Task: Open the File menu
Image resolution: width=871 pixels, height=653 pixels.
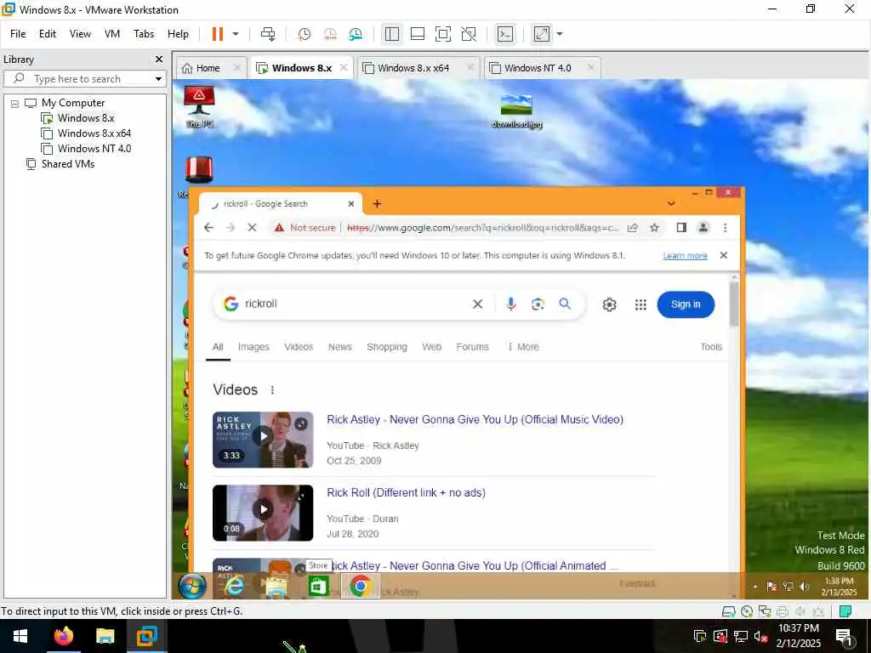Action: tap(18, 34)
